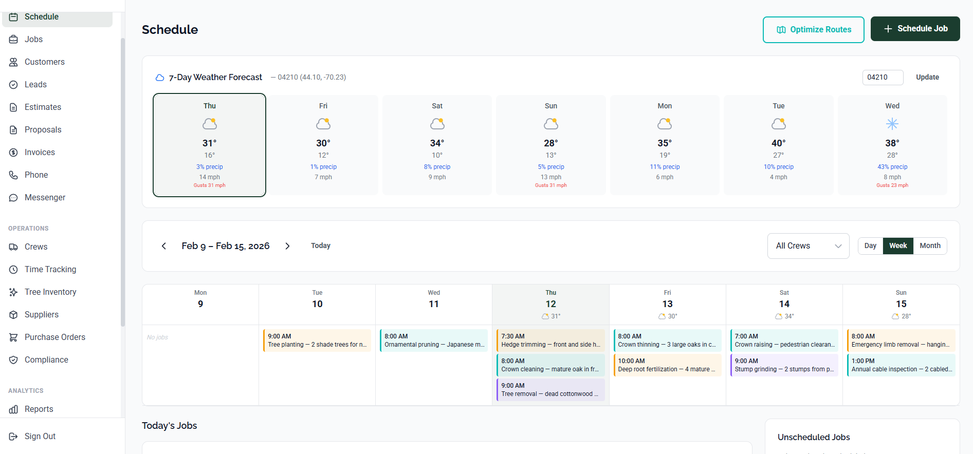Click the Schedule calendar icon in sidebar
973x454 pixels.
click(x=13, y=17)
